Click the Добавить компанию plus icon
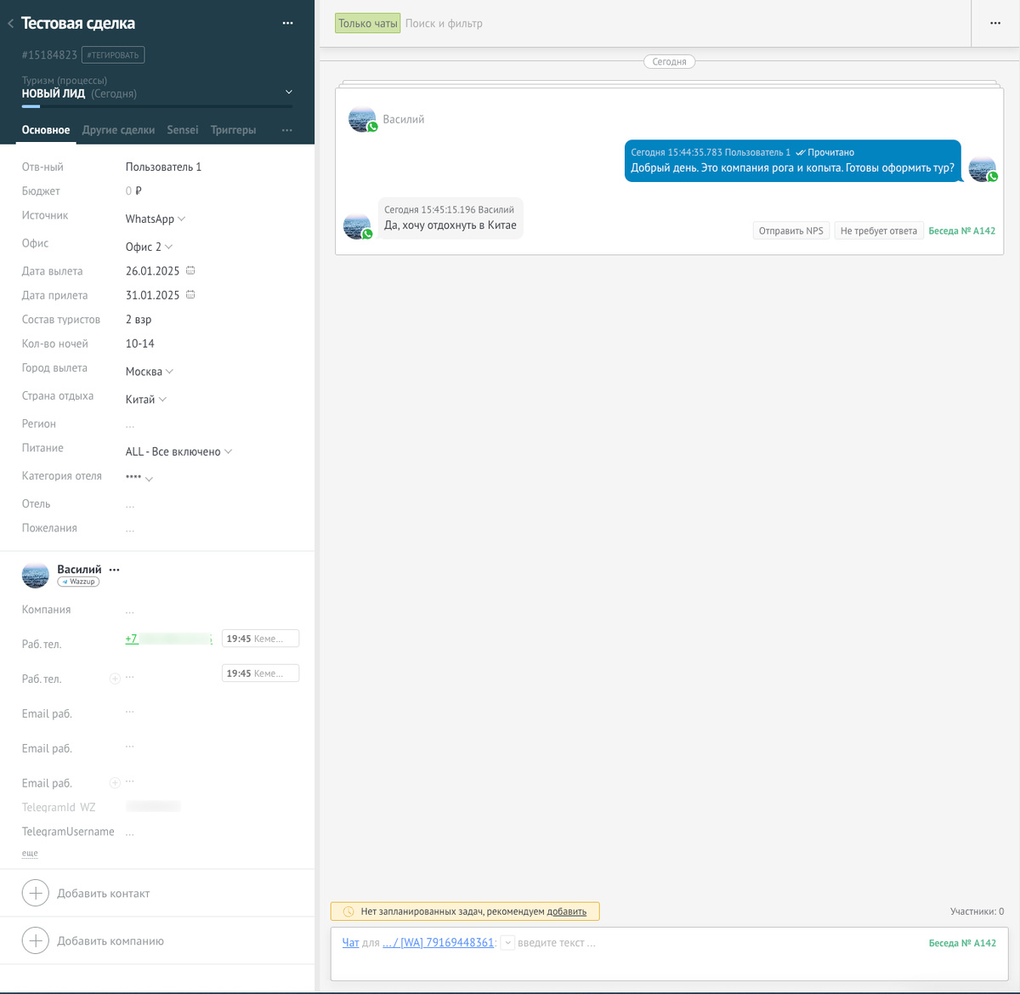 (x=36, y=940)
